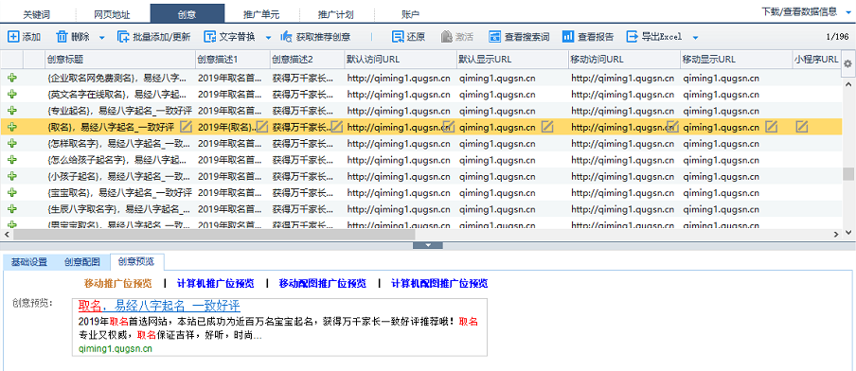The width and height of the screenshot is (856, 371).
Task: Click the 文字替换 text replace icon
Action: 209,37
